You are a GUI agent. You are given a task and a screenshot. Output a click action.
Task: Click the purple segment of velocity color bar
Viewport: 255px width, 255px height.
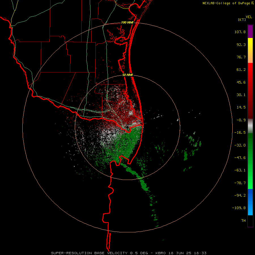click(x=250, y=31)
